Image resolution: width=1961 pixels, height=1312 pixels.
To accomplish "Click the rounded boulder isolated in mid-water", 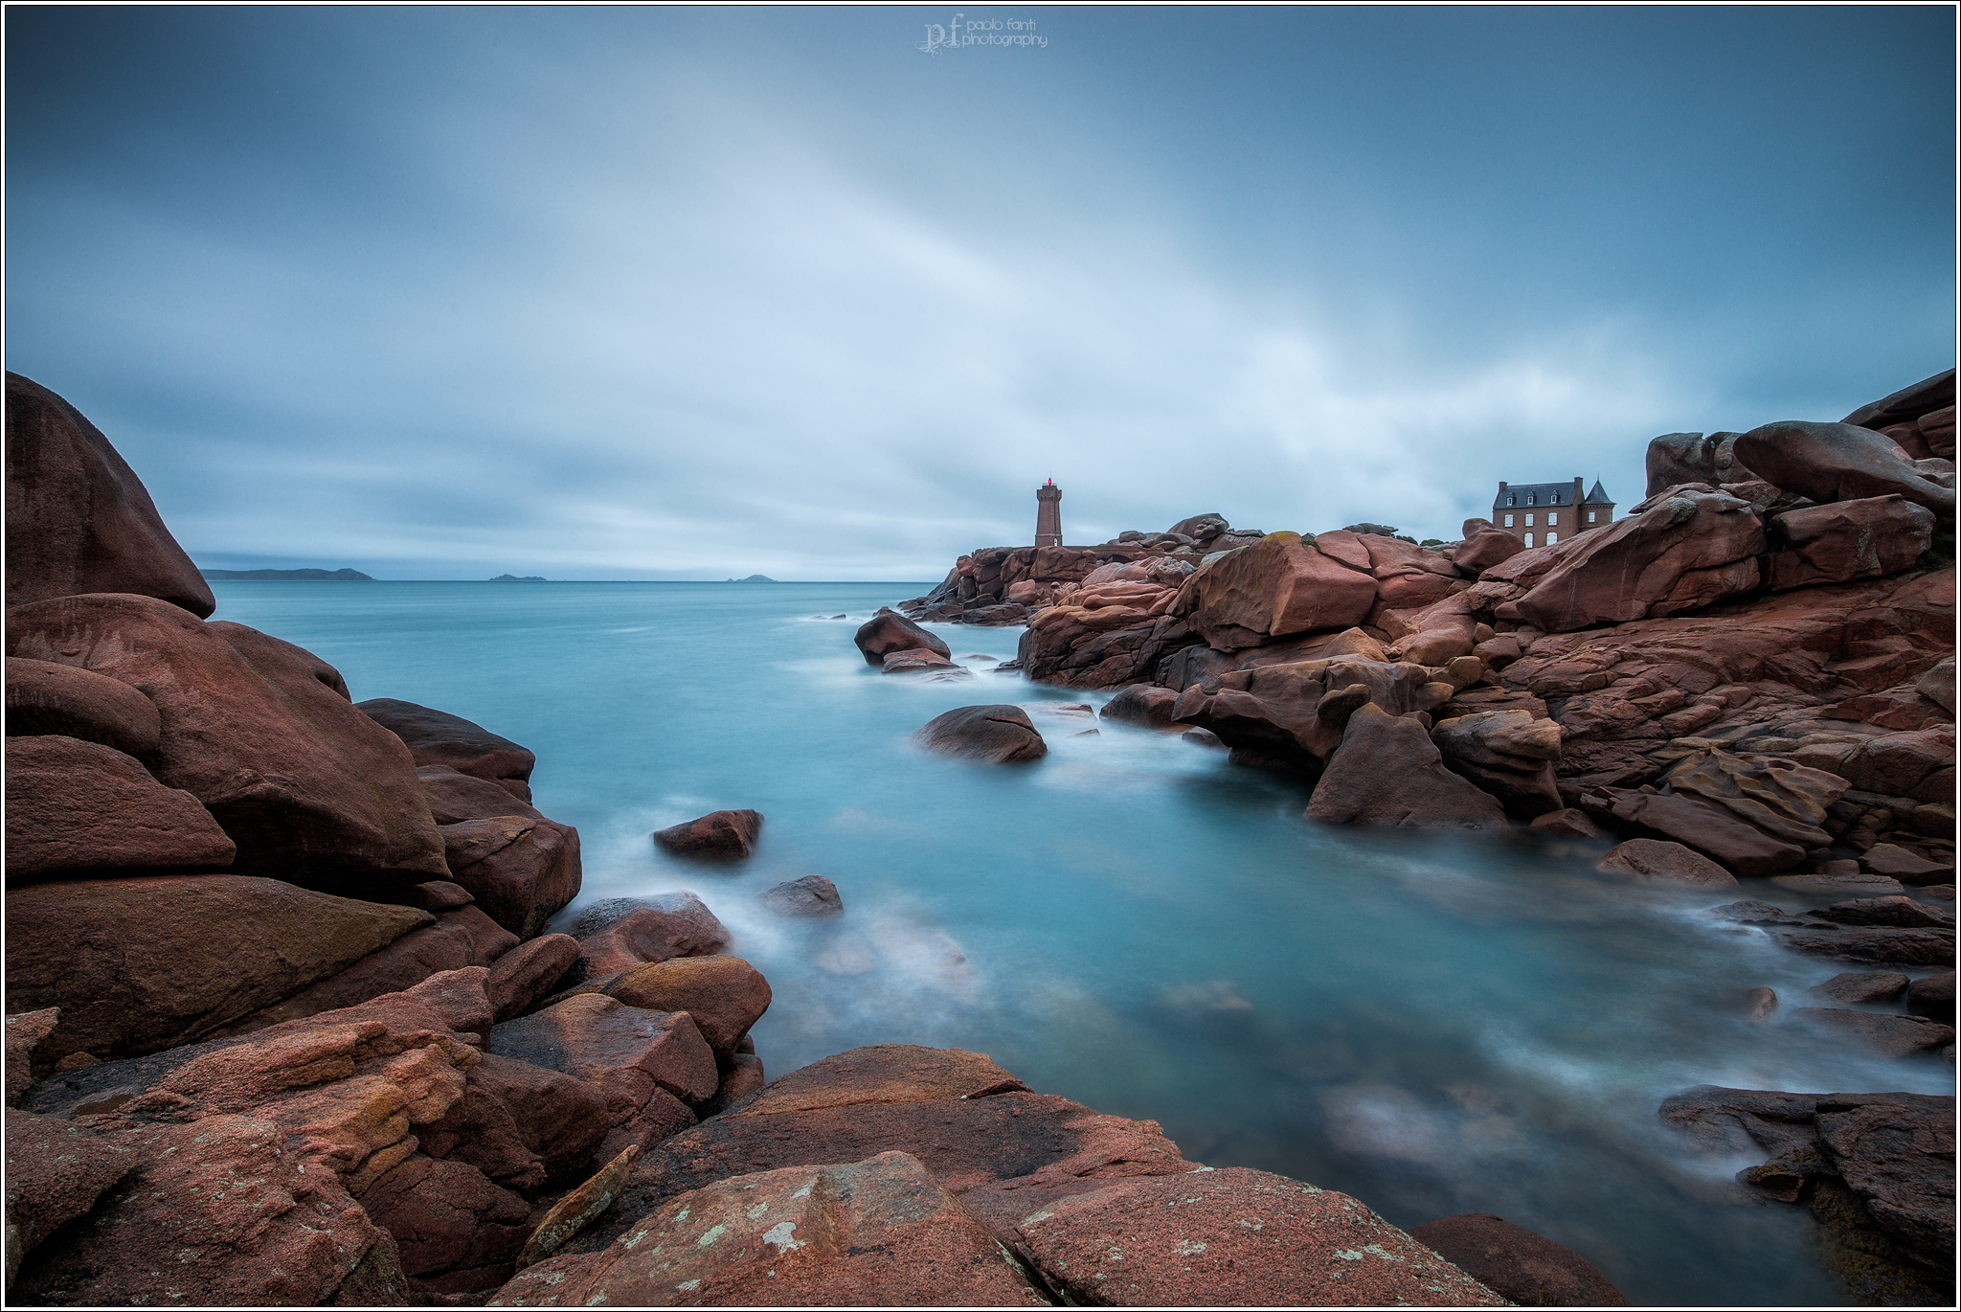I will (980, 733).
